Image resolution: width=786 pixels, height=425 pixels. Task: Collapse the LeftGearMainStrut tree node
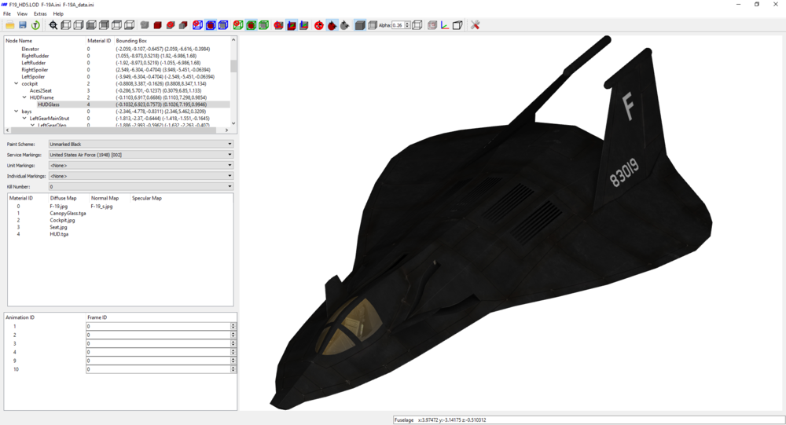[x=24, y=119]
